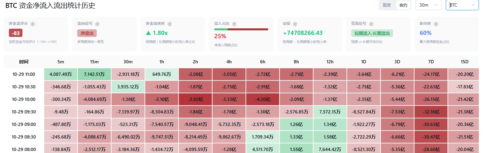Screen dimensions: 497x153
Task: Click help icon next to 集中度
Action: 436,24
